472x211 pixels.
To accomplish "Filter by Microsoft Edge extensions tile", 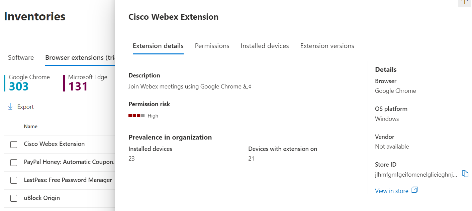I will 88,82.
